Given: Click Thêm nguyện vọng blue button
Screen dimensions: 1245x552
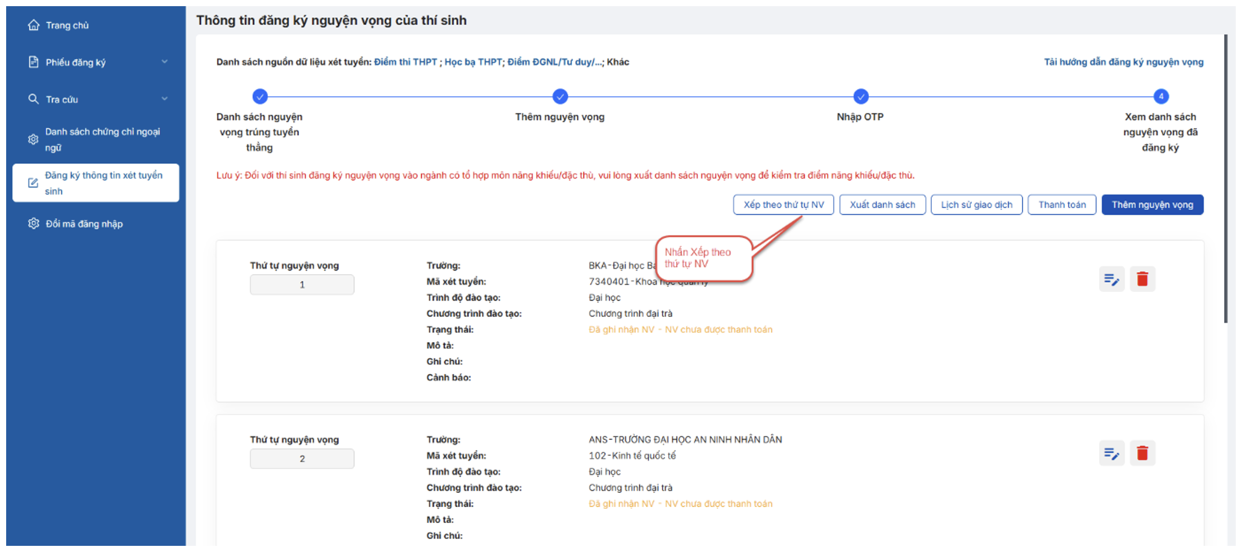Looking at the screenshot, I should 1152,205.
